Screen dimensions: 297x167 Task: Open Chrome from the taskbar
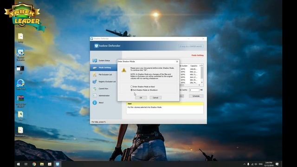point(34,164)
